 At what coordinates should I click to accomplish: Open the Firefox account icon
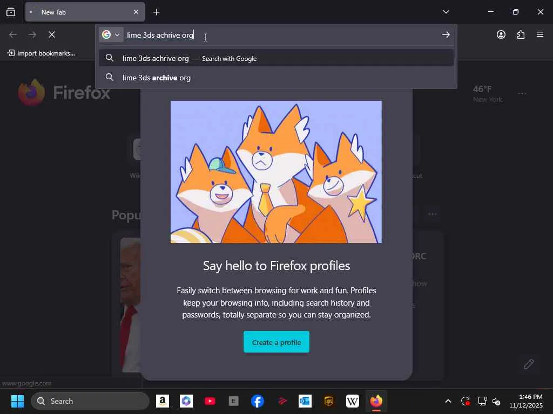pyautogui.click(x=501, y=34)
